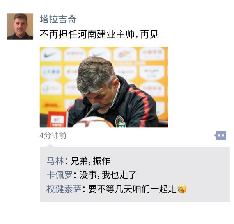Open the poster name 塔拉吉奇
This screenshot has width=234, height=224.
58,19
